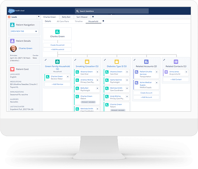The height and width of the screenshot is (169, 198).
Task: Click Charles Green profile photo
Action: pos(14,49)
